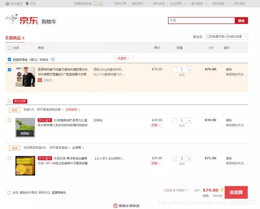The width and height of the screenshot is (260, 209).
Task: Increase thermal underwear quantity with plus
Action: click(x=189, y=69)
